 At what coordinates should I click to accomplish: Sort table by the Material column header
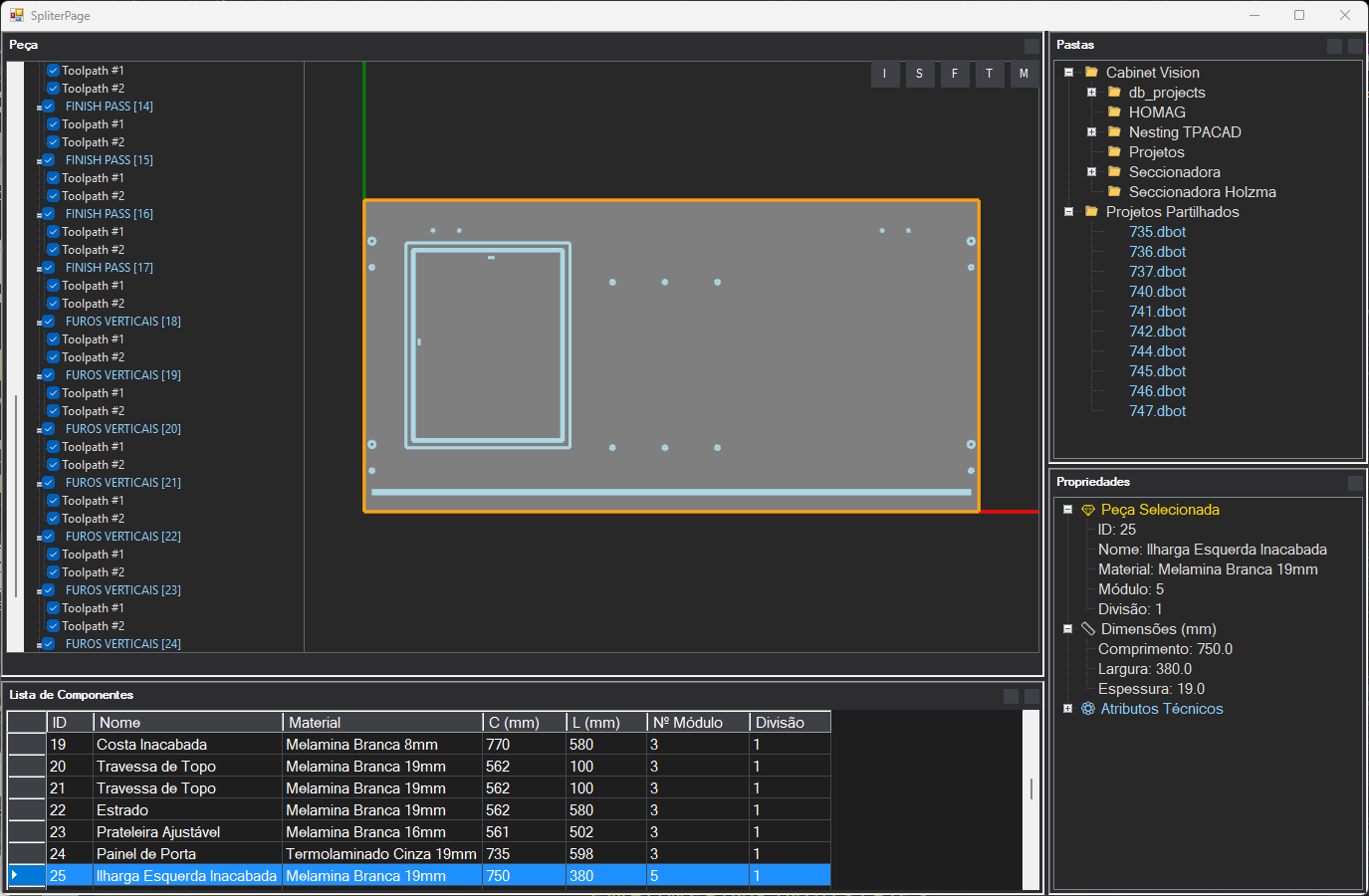pos(382,723)
